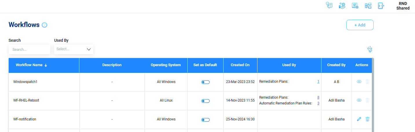Expand the Used By dropdown
Viewport: 415px width, 132px height.
74,49
